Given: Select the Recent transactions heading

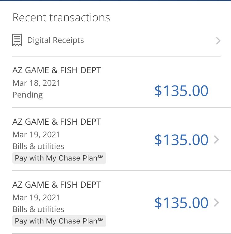Looking at the screenshot, I should click(x=61, y=18).
